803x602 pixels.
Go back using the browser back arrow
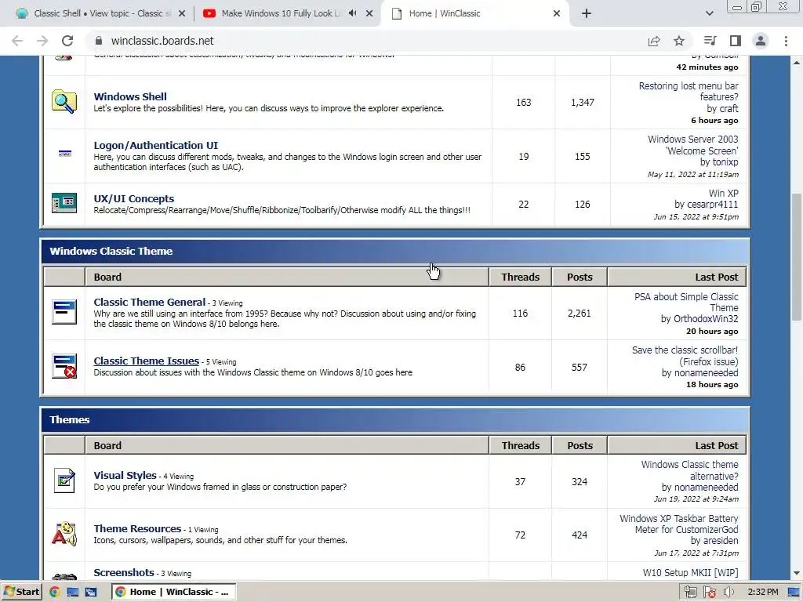17,41
